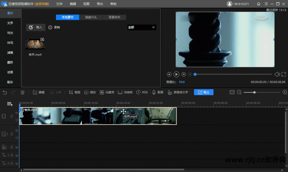Switch to 背景样例 background samples tab
Image resolution: width=288 pixels, height=172 pixels.
click(x=114, y=17)
